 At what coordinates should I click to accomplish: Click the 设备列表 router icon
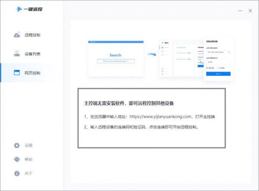[17, 53]
